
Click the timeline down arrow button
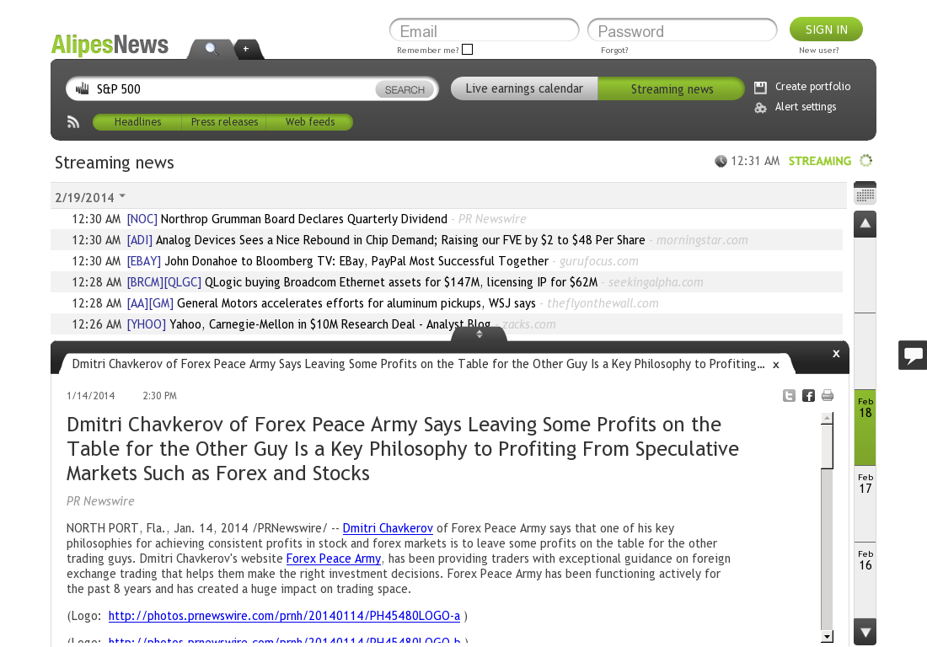click(x=865, y=632)
